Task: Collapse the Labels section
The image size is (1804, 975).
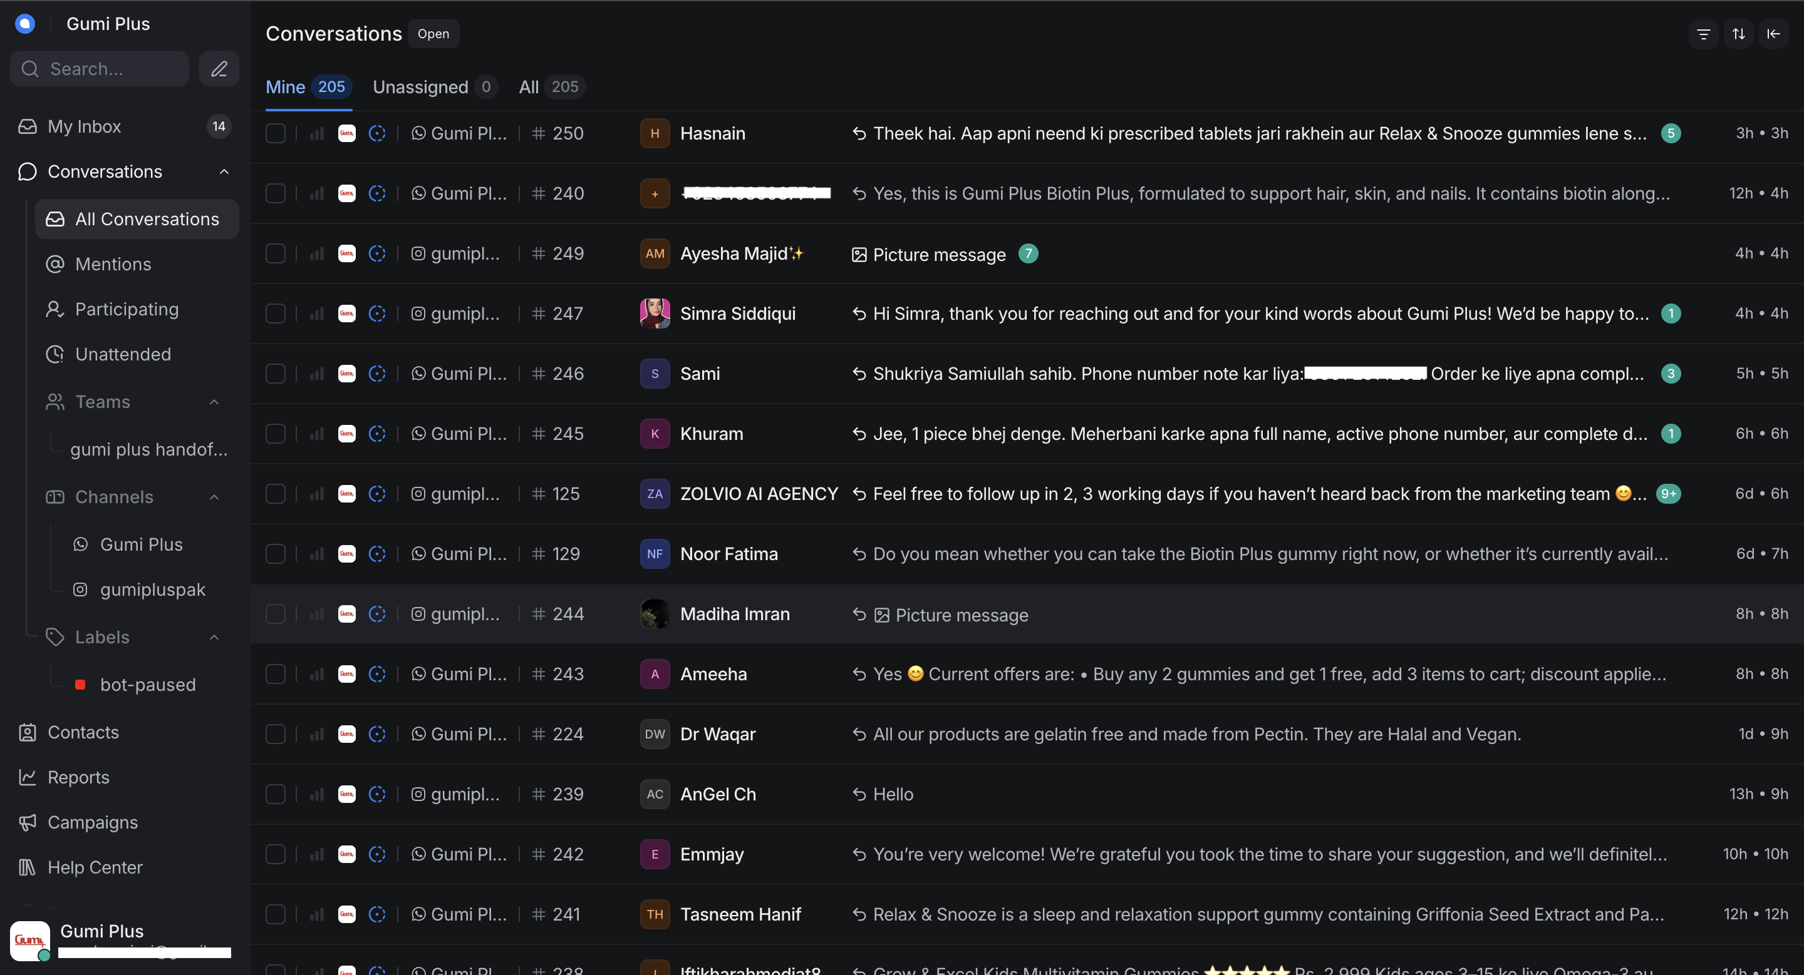Action: (x=214, y=637)
